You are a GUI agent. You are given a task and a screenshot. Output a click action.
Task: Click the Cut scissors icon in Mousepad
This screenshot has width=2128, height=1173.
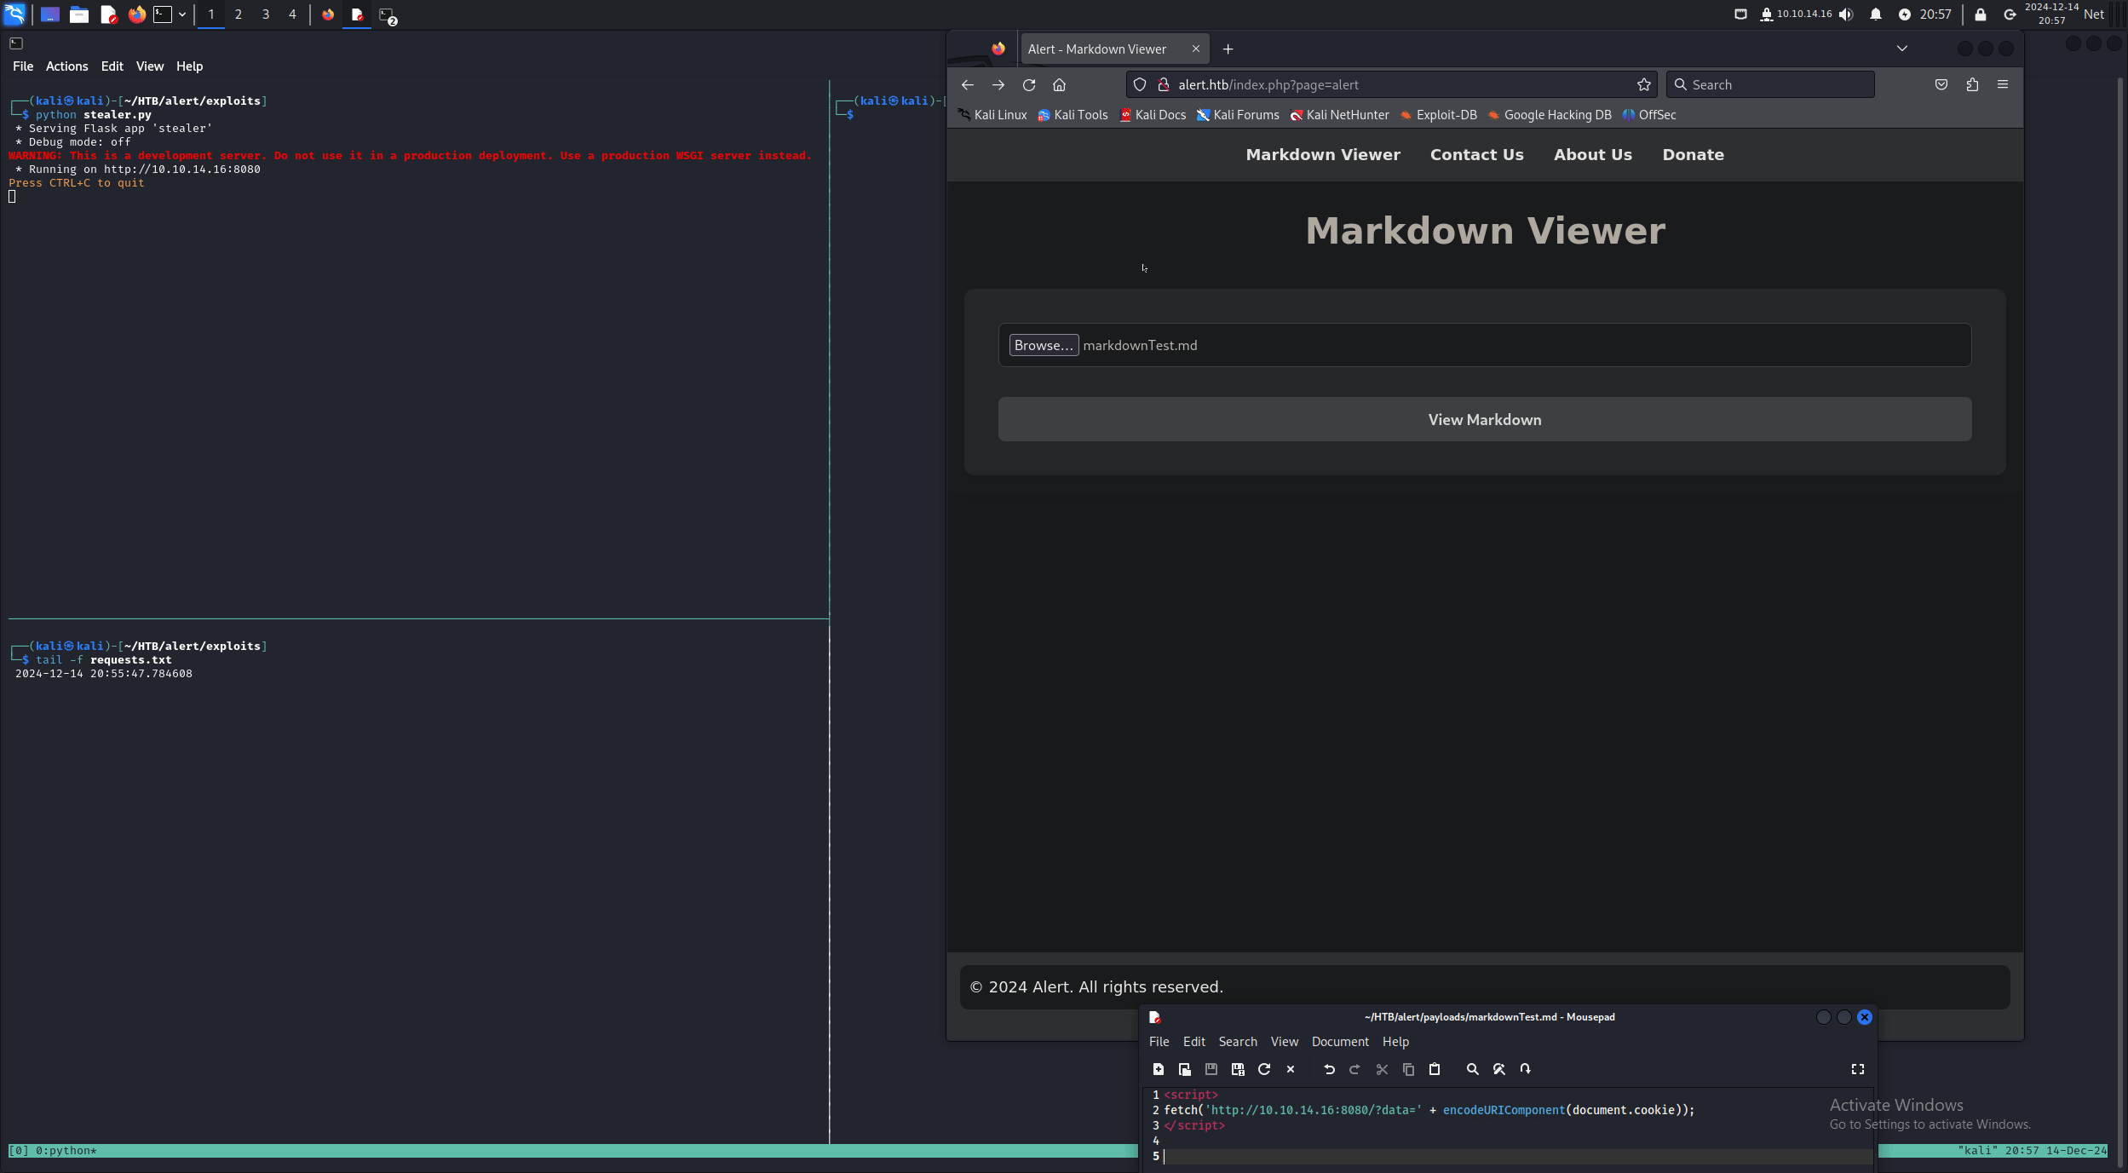(x=1382, y=1069)
